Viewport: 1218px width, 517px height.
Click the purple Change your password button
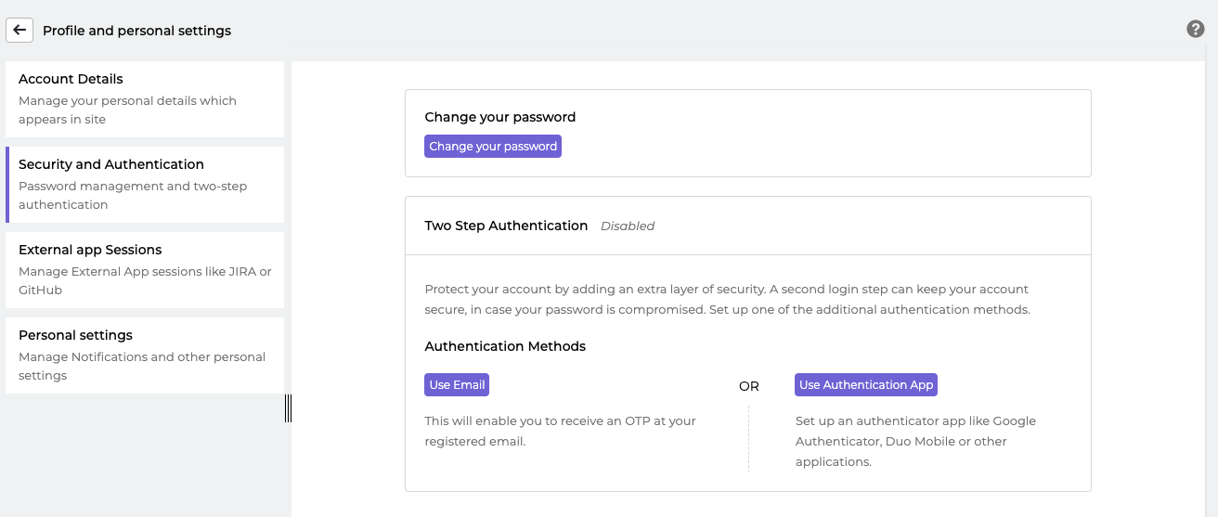493,147
